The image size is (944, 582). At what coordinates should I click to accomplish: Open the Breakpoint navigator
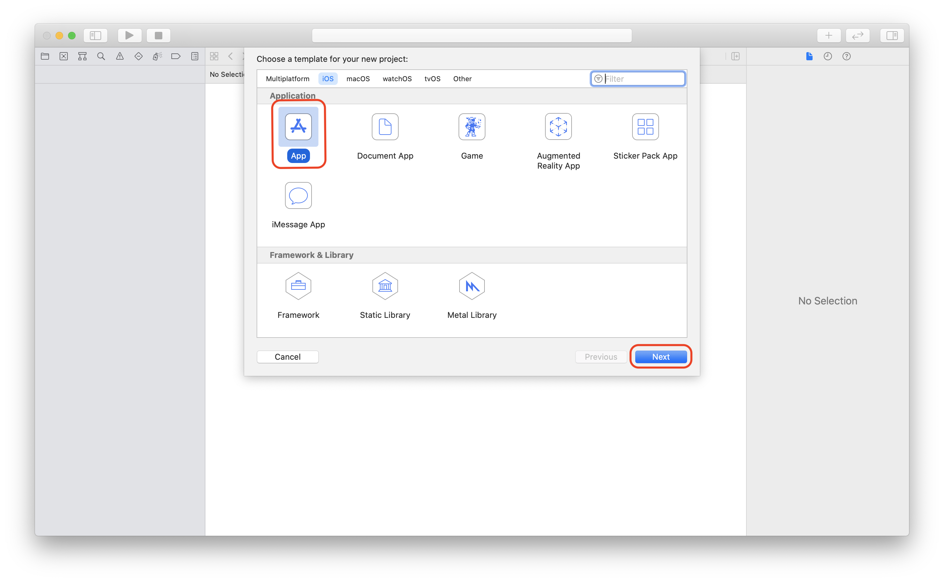click(176, 56)
